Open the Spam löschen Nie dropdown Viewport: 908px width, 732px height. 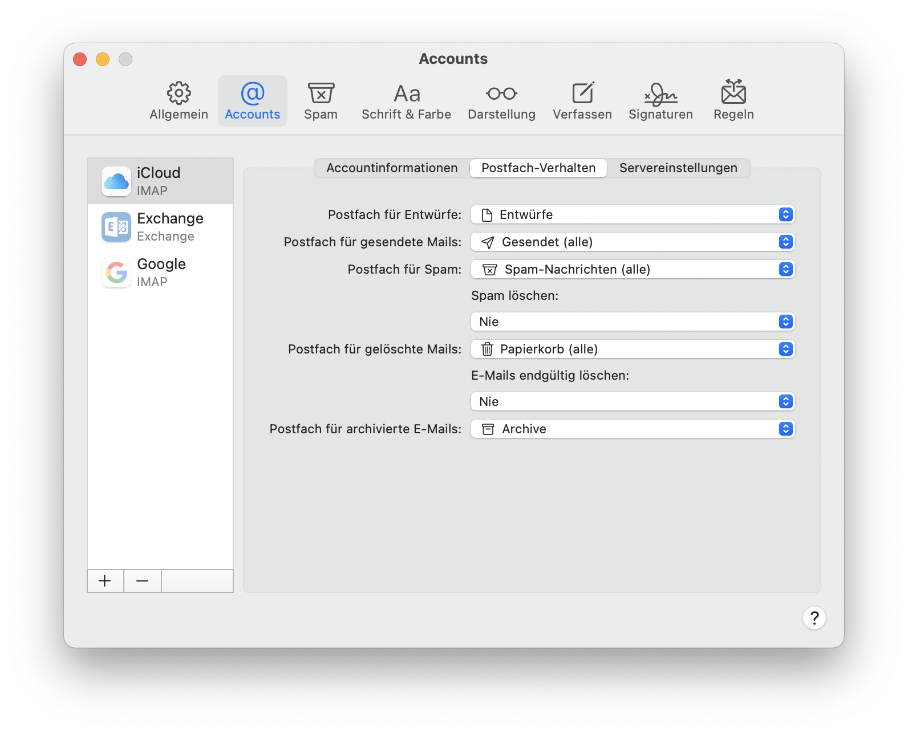(x=633, y=322)
